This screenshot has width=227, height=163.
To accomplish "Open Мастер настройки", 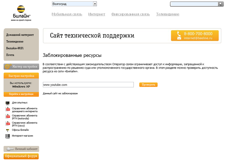I will [22, 67].
